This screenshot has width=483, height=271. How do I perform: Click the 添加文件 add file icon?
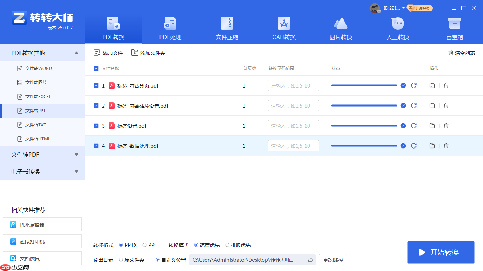(97, 53)
